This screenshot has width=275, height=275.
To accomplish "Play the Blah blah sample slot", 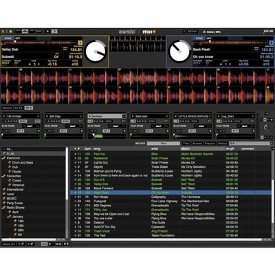I will pyautogui.click(x=133, y=116).
